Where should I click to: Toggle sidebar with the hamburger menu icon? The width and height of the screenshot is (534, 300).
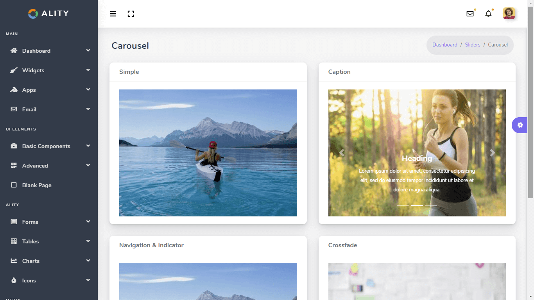[x=113, y=14]
